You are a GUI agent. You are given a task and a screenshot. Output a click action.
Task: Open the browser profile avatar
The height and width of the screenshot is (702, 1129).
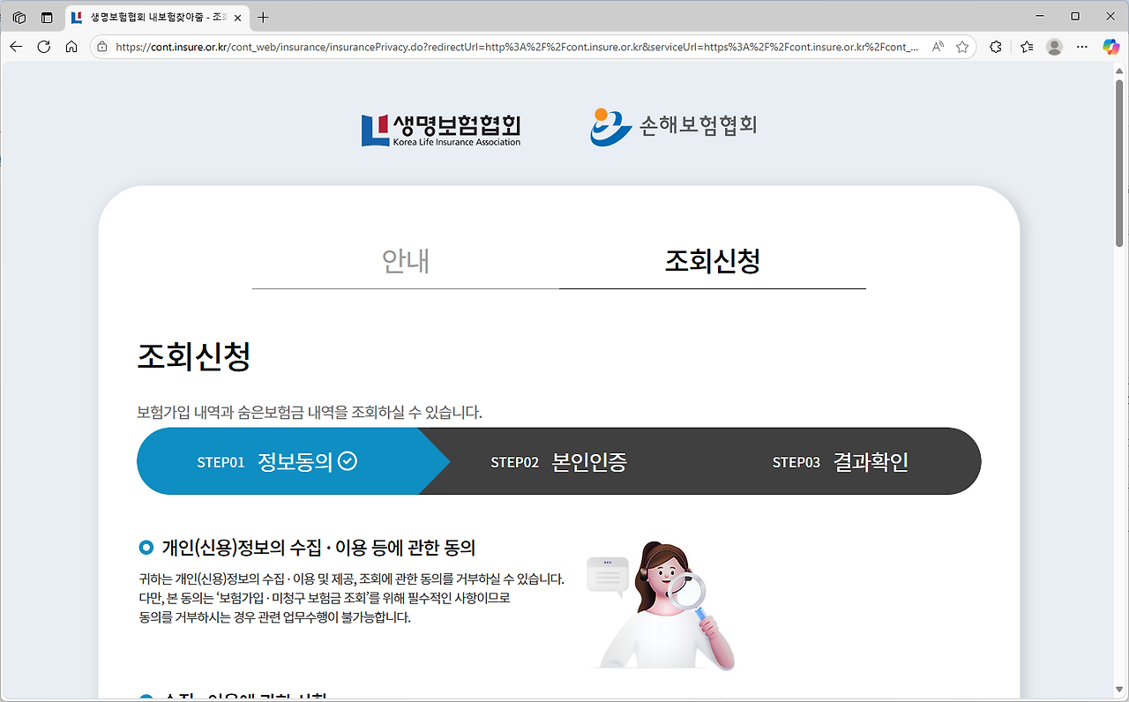(x=1055, y=47)
